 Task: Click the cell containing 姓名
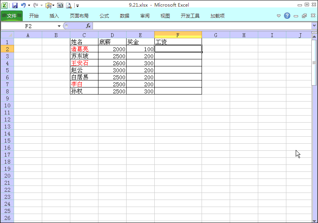[x=84, y=42]
